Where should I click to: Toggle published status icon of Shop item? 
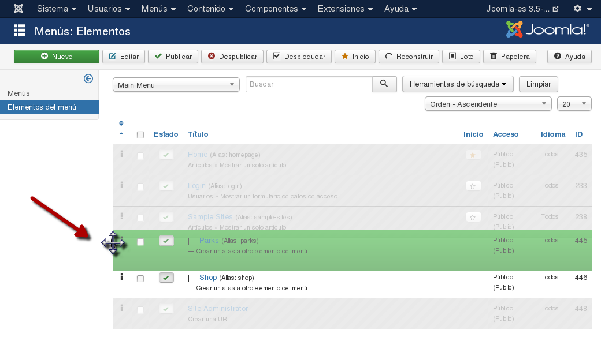(166, 278)
